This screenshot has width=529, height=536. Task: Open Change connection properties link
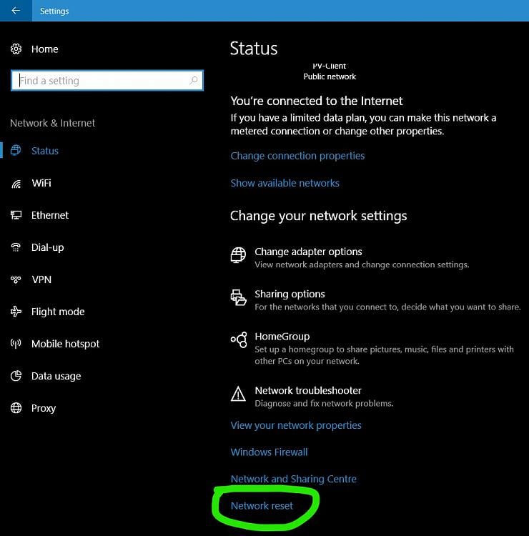[x=297, y=156]
